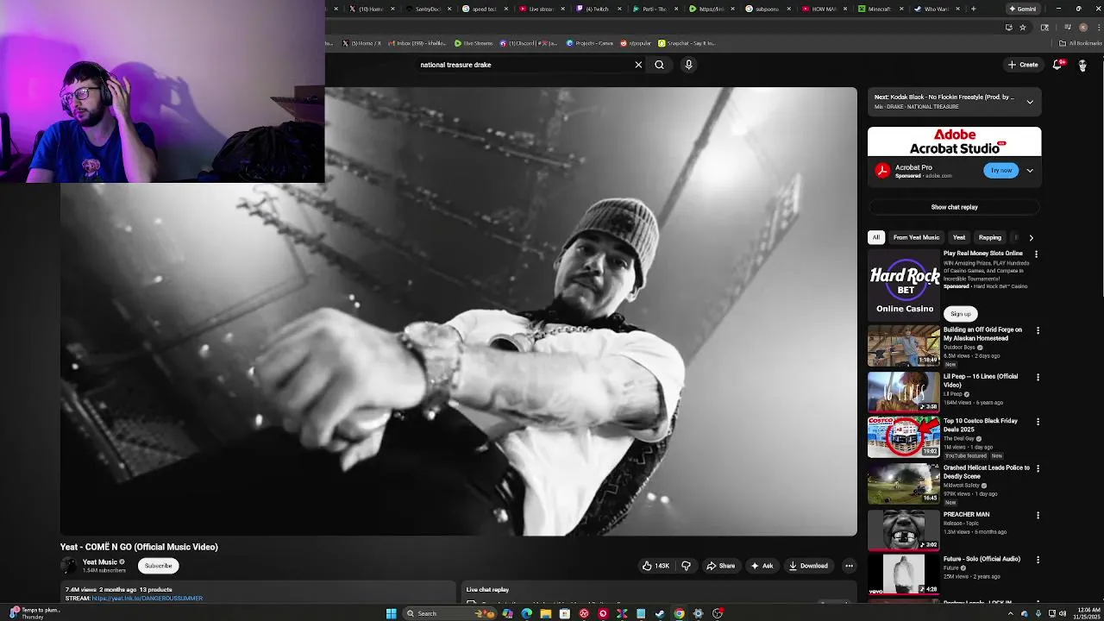
Task: Open the YouTube notifications bell
Action: 1057,65
